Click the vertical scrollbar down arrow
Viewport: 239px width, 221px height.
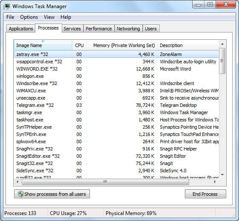pyautogui.click(x=222, y=174)
